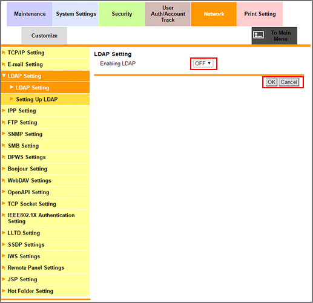The image size is (313, 303).
Task: Open IEEE802.1X Authentication Setting
Action: 45,218
